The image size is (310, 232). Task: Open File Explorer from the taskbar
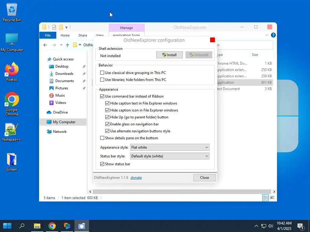(37, 226)
